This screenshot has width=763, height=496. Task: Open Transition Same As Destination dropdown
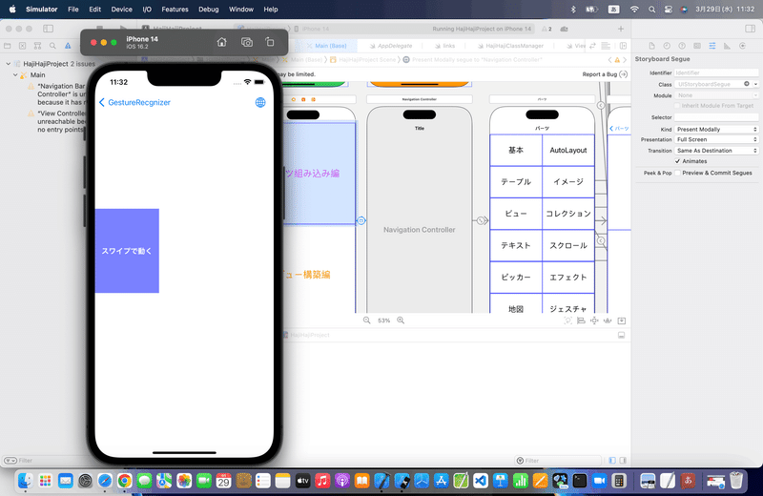click(x=716, y=151)
